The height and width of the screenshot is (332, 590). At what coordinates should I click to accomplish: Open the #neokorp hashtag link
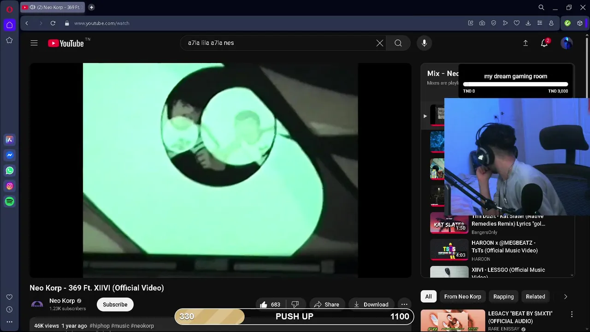142,326
